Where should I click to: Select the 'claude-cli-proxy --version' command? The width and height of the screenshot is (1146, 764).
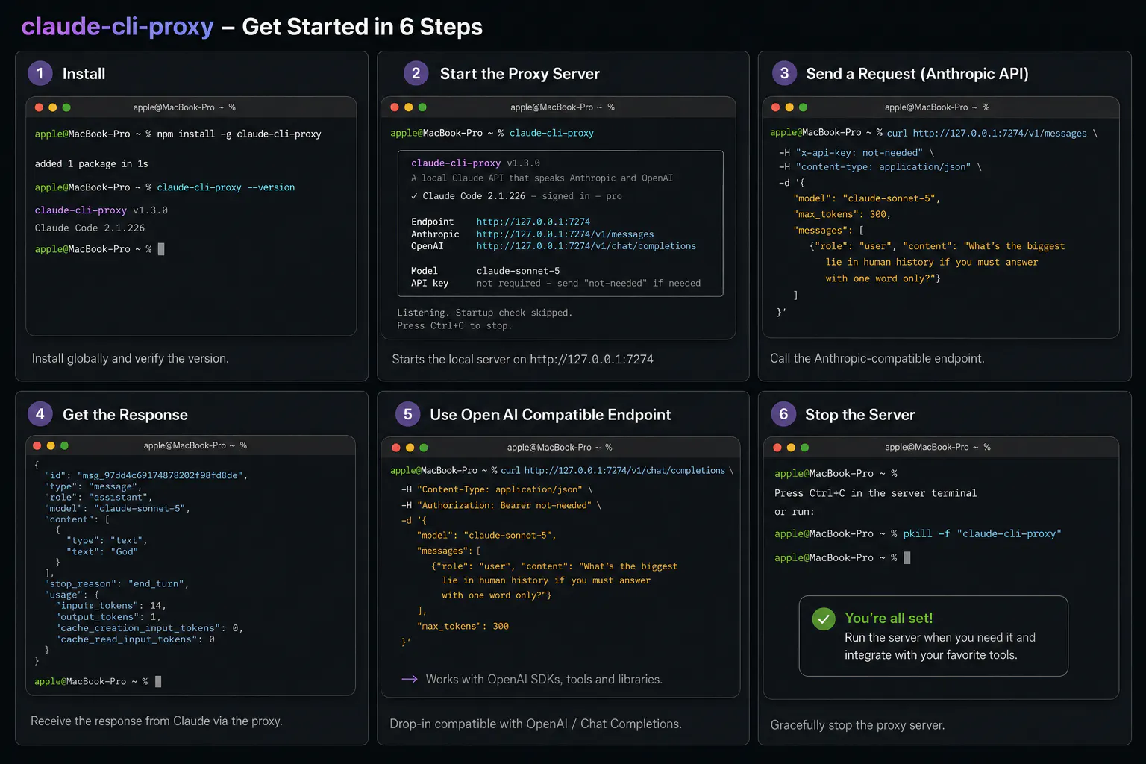[225, 187]
